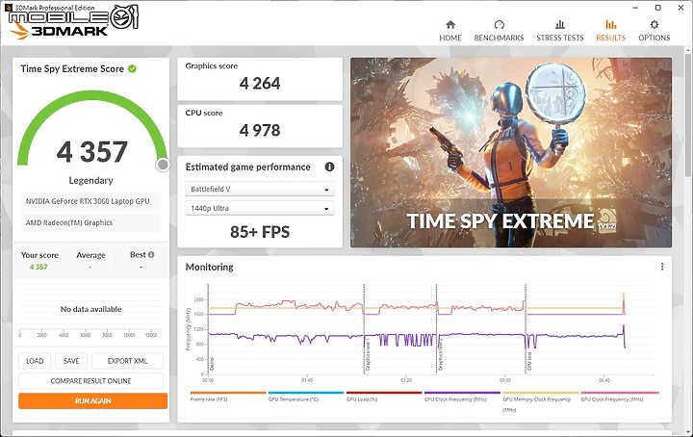Click the green validation checkmark icon

(132, 68)
